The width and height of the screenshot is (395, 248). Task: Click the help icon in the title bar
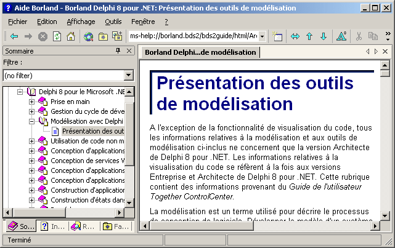[x=8, y=8]
